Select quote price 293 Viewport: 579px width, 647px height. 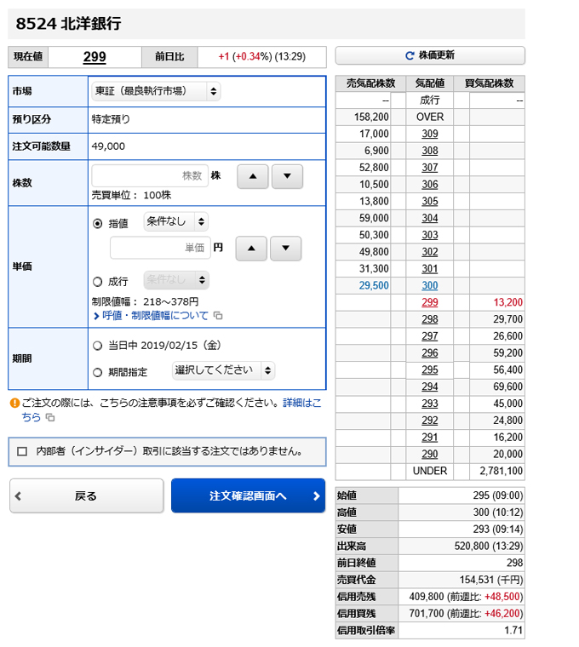click(430, 404)
